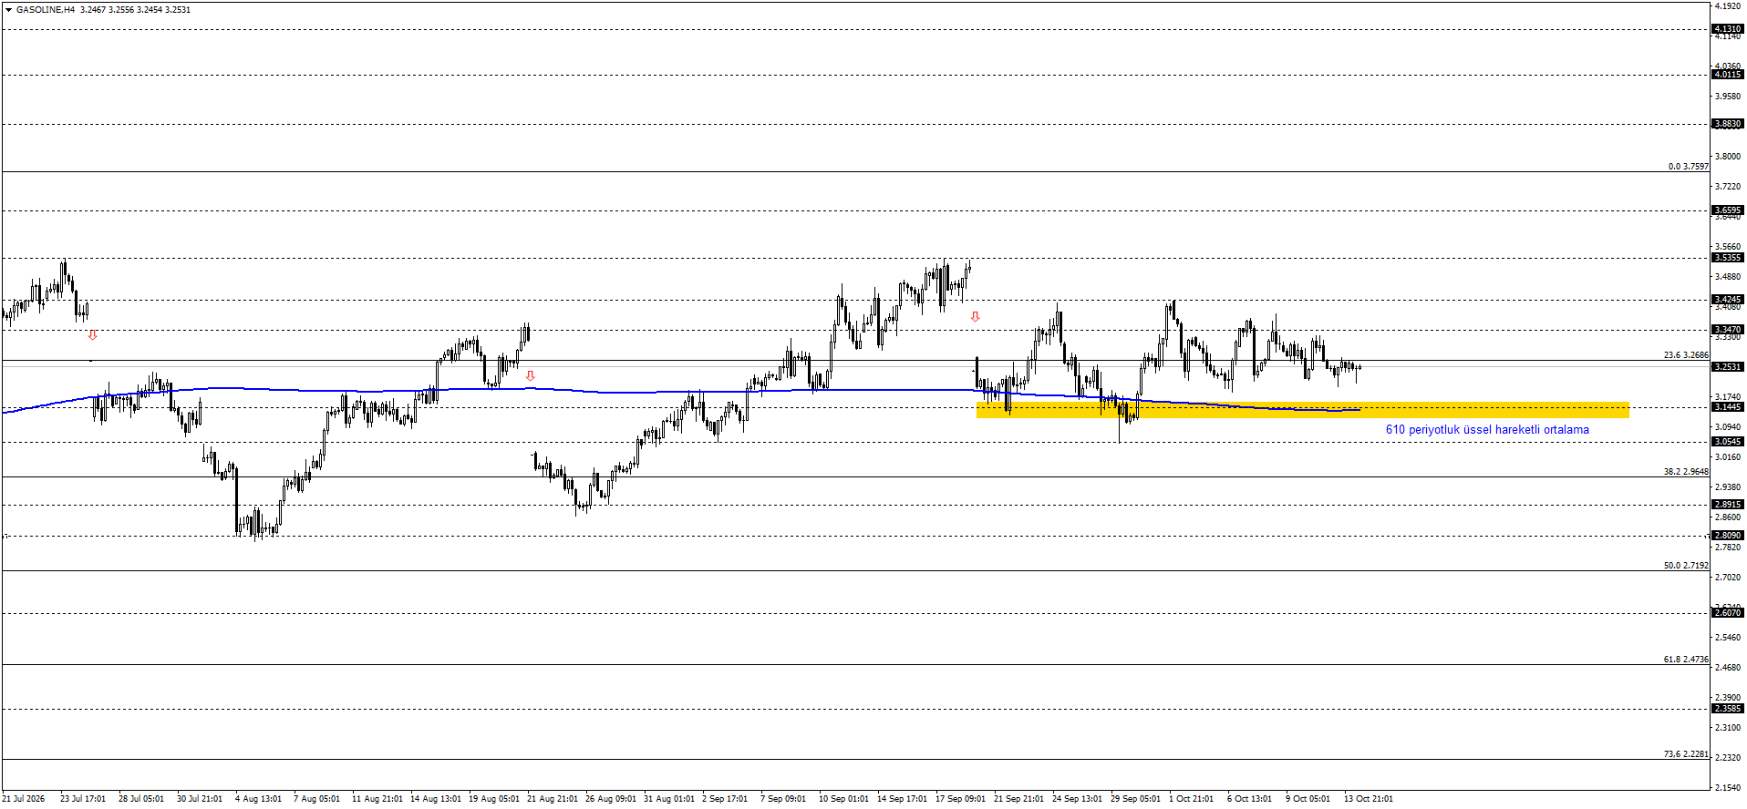Click the current price label 3.2531
The image size is (1747, 809).
pos(1728,367)
